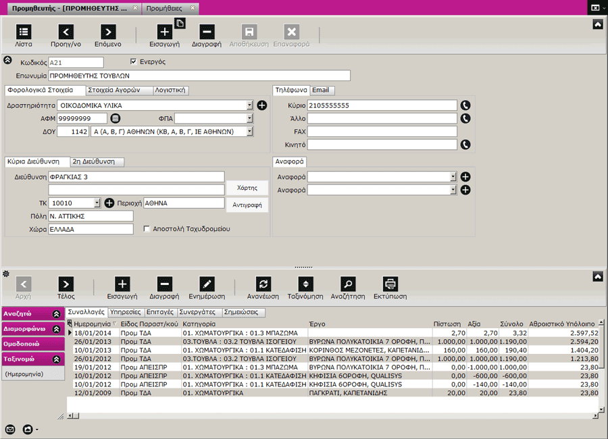Open the Ομαδοποιώ panel button
The width and height of the screenshot is (608, 439).
[x=32, y=344]
